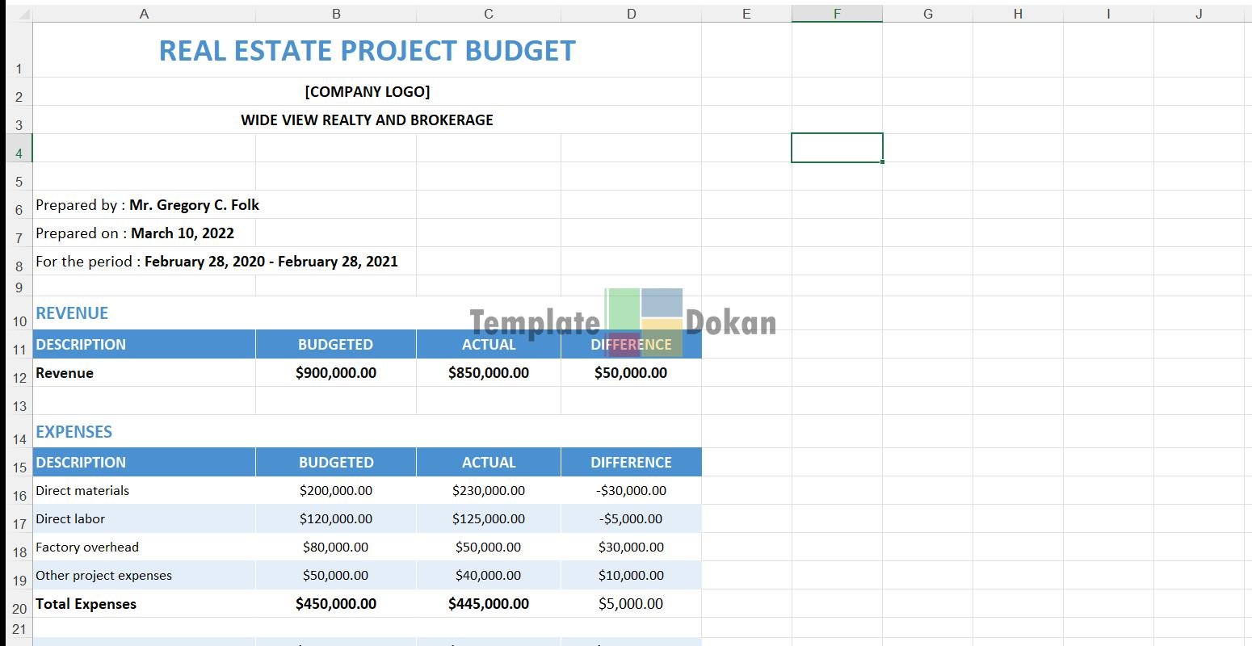Select the Total Expenses actual cell $445,000.00

pos(489,604)
